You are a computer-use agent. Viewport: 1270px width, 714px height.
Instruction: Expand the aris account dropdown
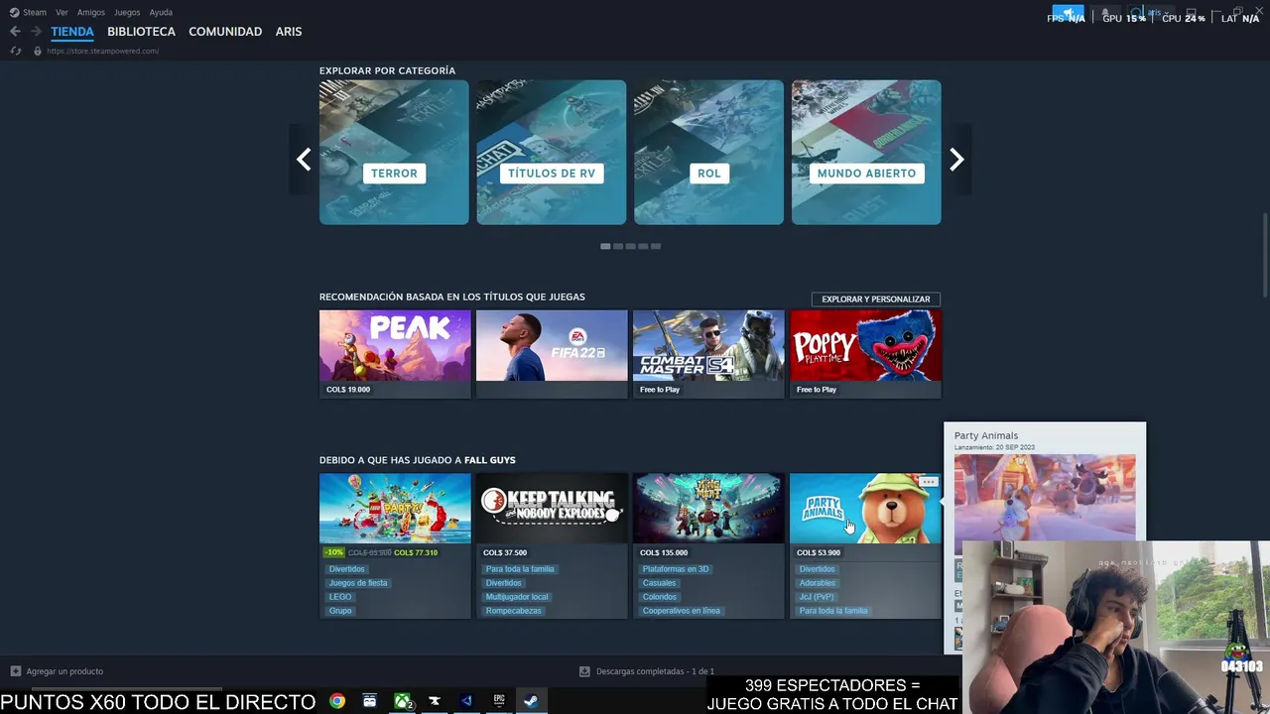(x=1149, y=13)
